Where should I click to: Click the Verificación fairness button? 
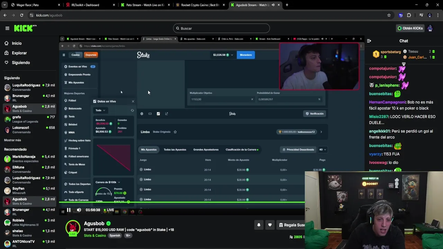[315, 113]
